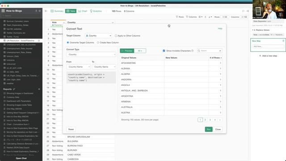Viewport: 286px width, 161px height.
Task: Switch to the Summary view tab
Action: coord(57,11)
